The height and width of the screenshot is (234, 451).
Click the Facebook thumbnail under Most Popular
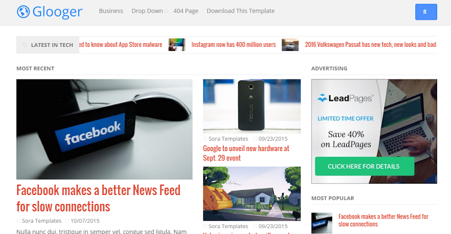[x=321, y=223]
